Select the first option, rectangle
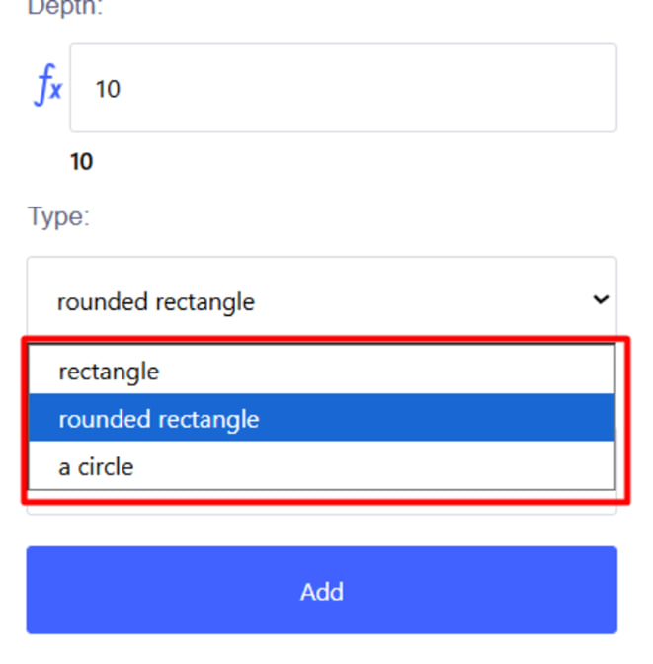The image size is (653, 664). pos(109,372)
